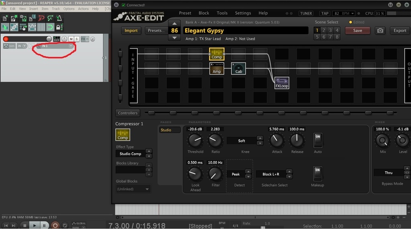
Task: Click the Threshold knob
Action: [195, 140]
